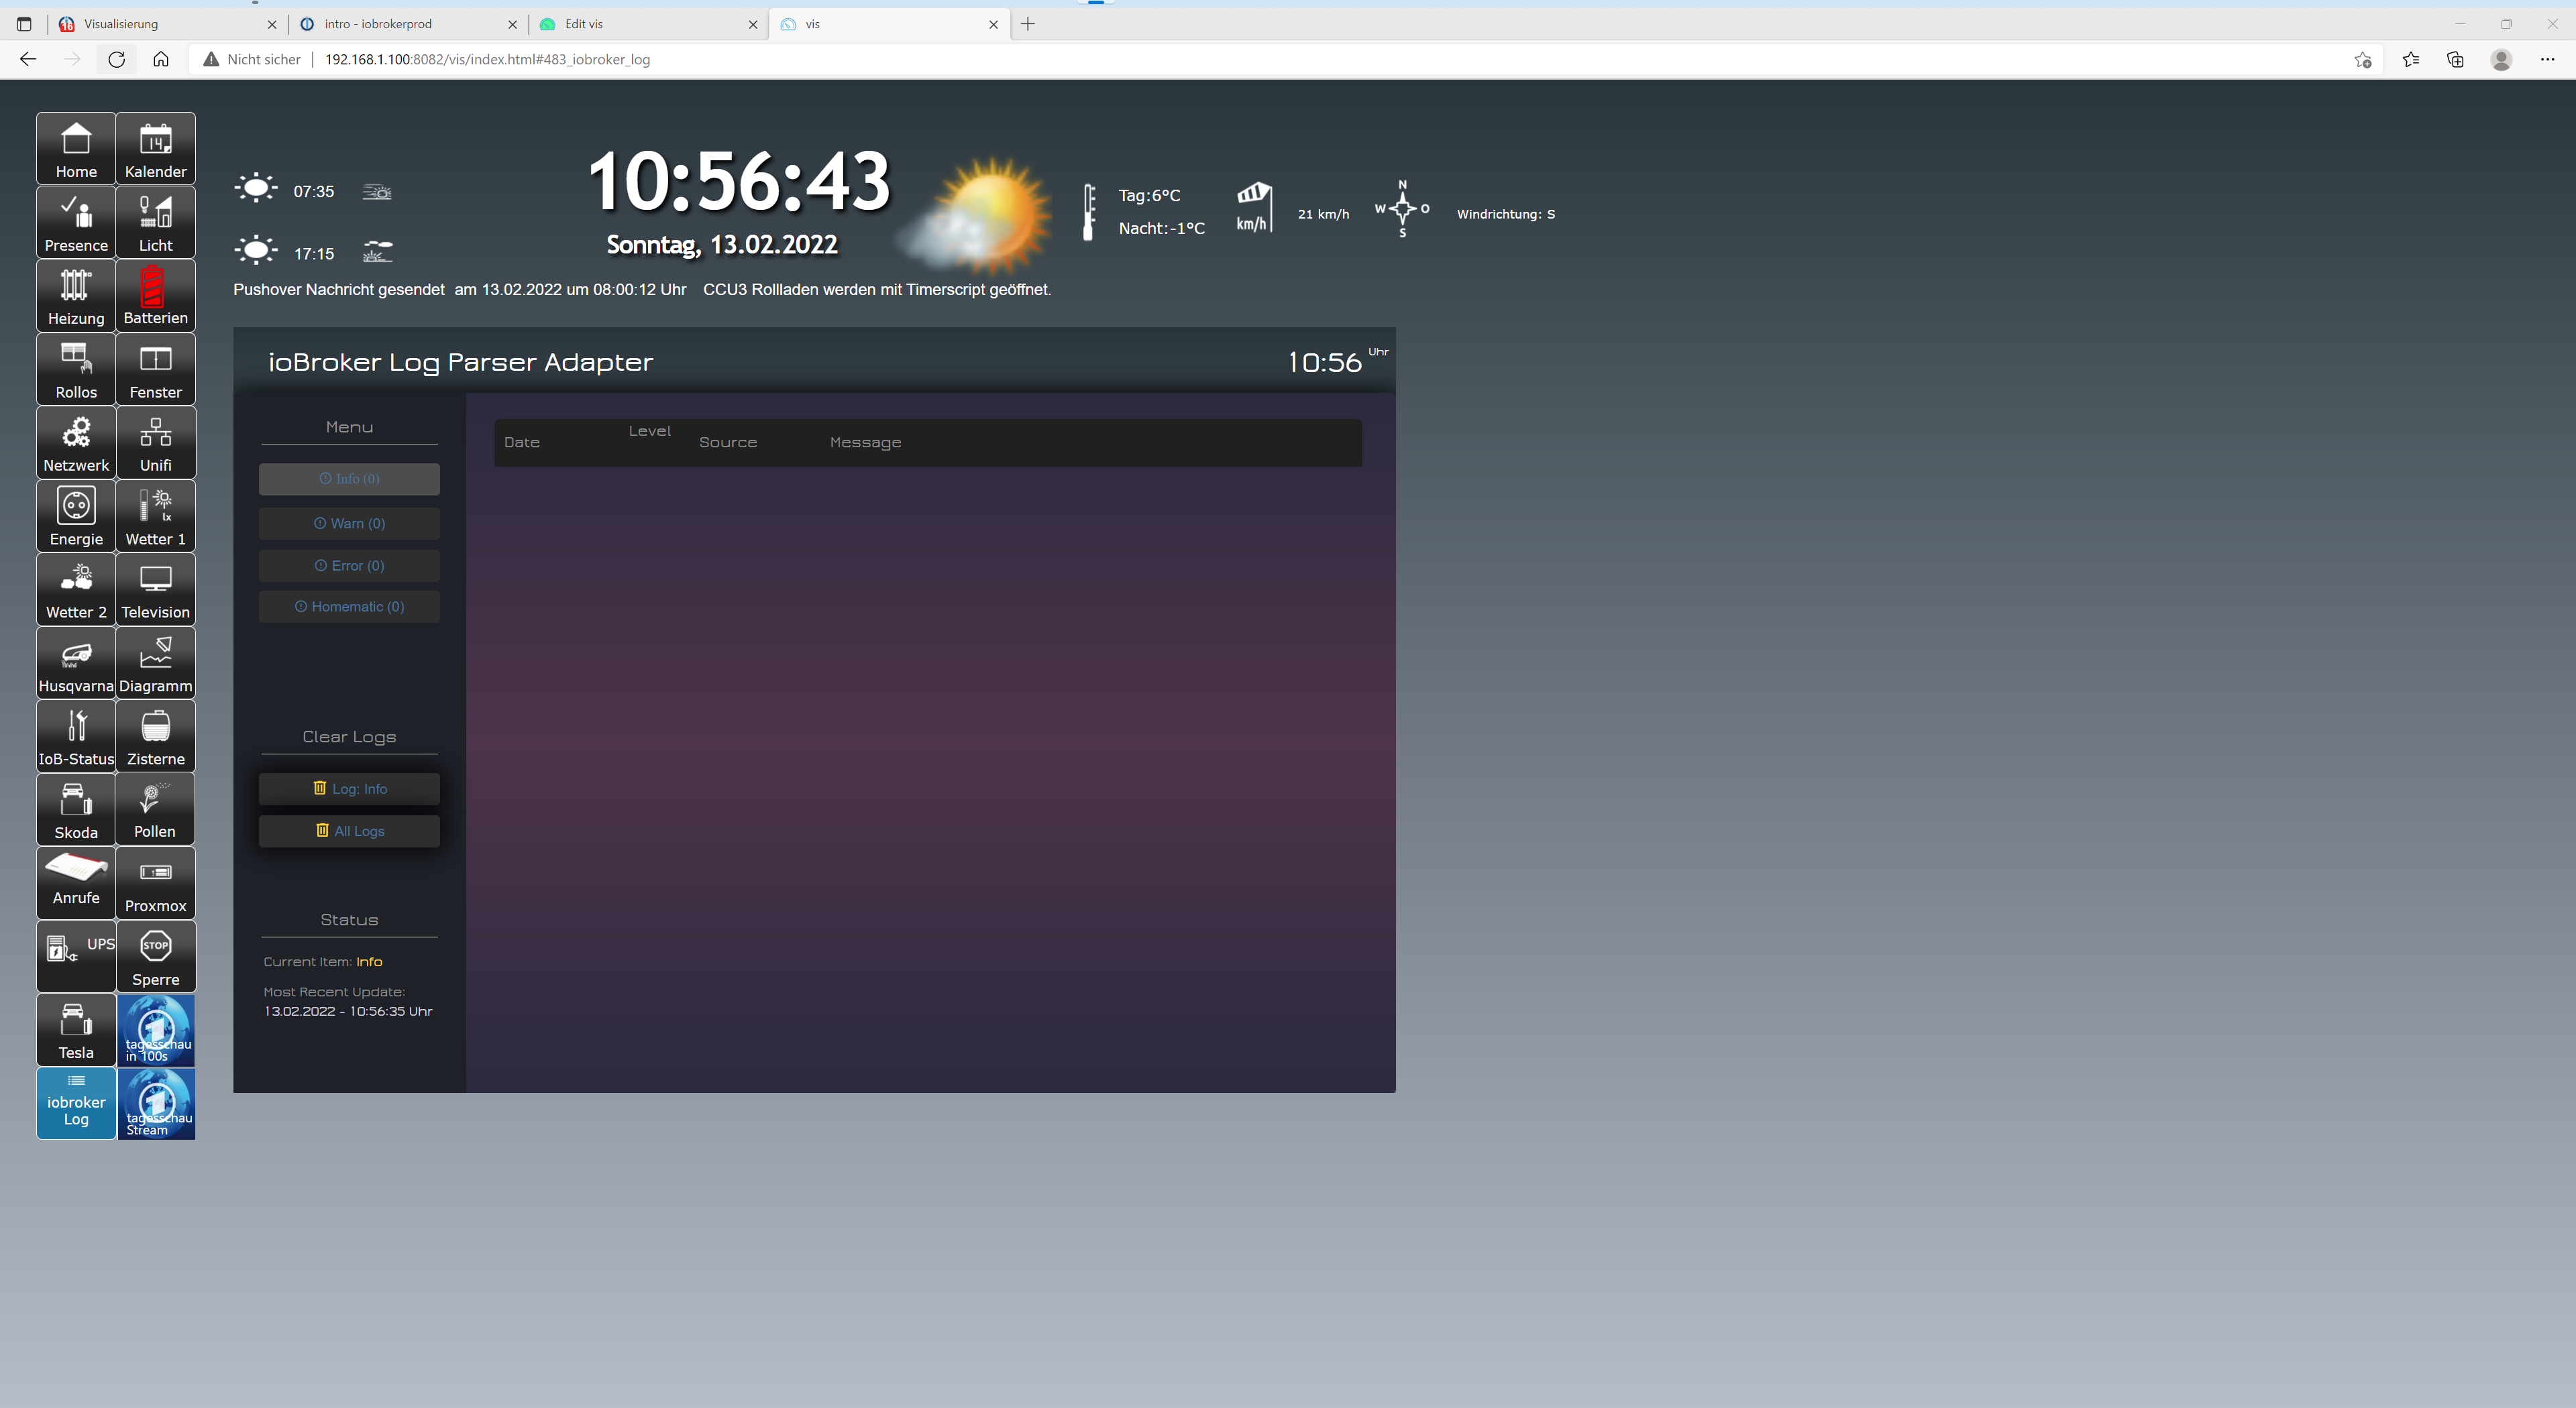This screenshot has height=1408, width=2576.
Task: Reload the page with refresh icon
Action: [x=116, y=59]
